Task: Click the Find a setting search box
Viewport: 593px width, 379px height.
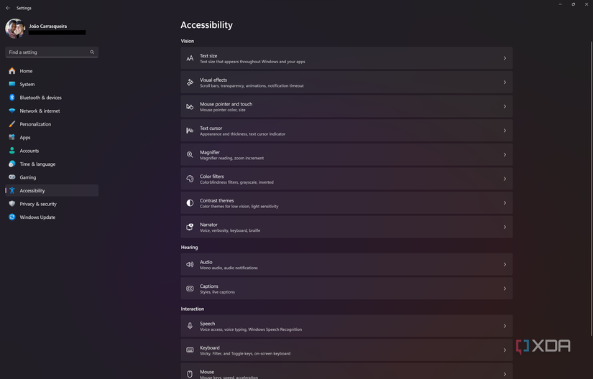Action: click(48, 52)
